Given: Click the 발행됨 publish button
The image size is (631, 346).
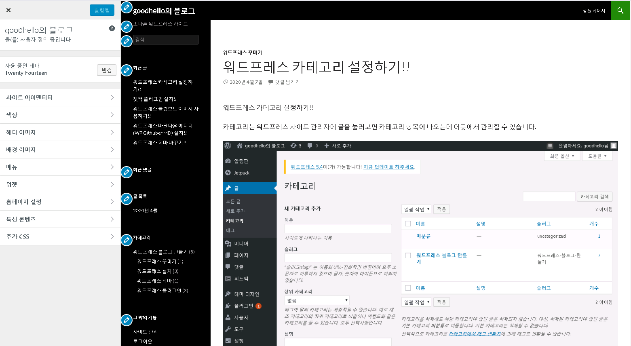Looking at the screenshot, I should [102, 10].
